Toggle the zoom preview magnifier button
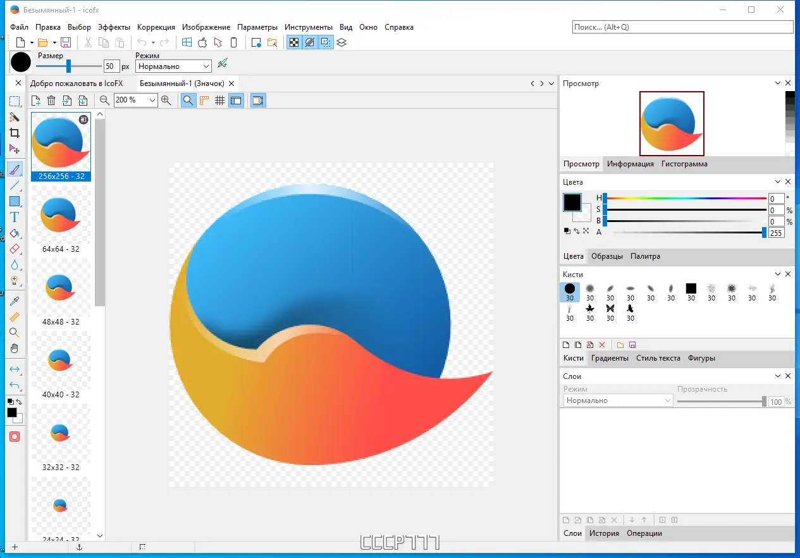This screenshot has height=558, width=800. click(188, 100)
